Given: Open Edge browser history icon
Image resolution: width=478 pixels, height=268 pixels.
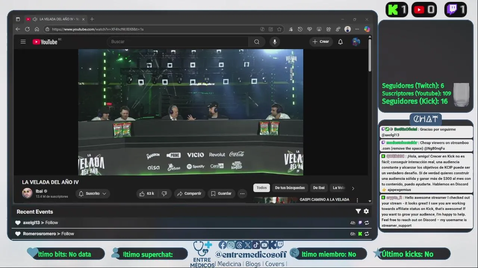Looking at the screenshot, I should (300, 29).
